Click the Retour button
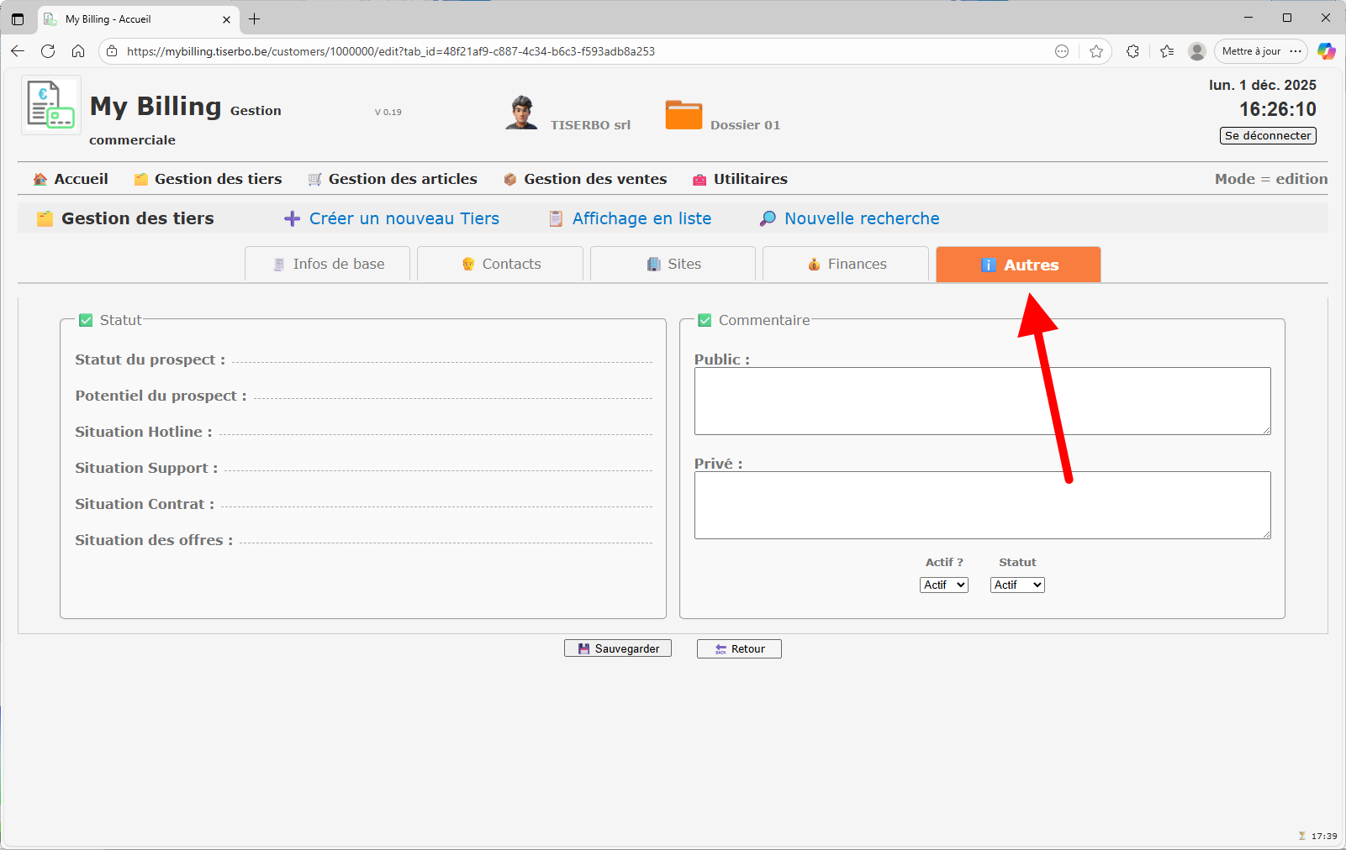The image size is (1346, 850). point(739,648)
